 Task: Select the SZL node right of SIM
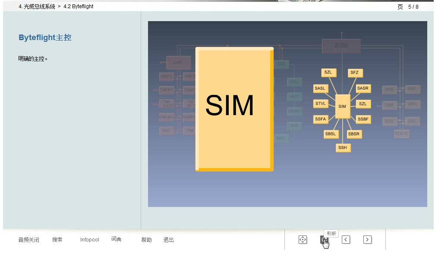[363, 104]
